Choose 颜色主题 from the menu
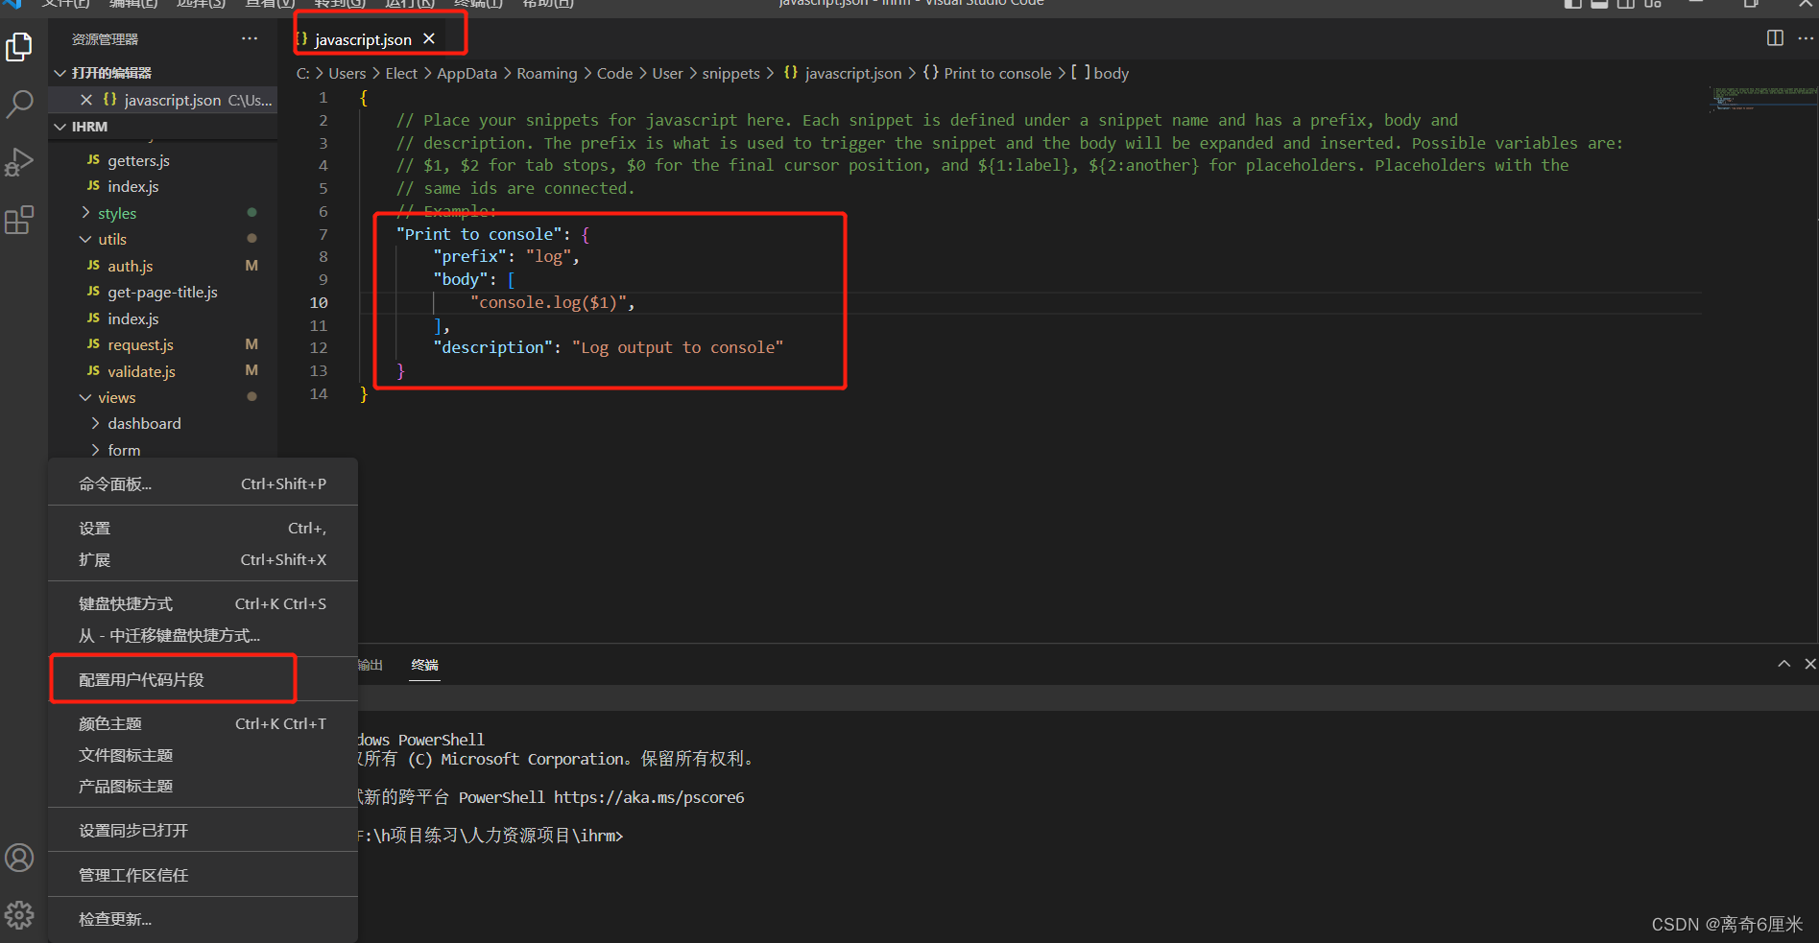 coord(203,724)
